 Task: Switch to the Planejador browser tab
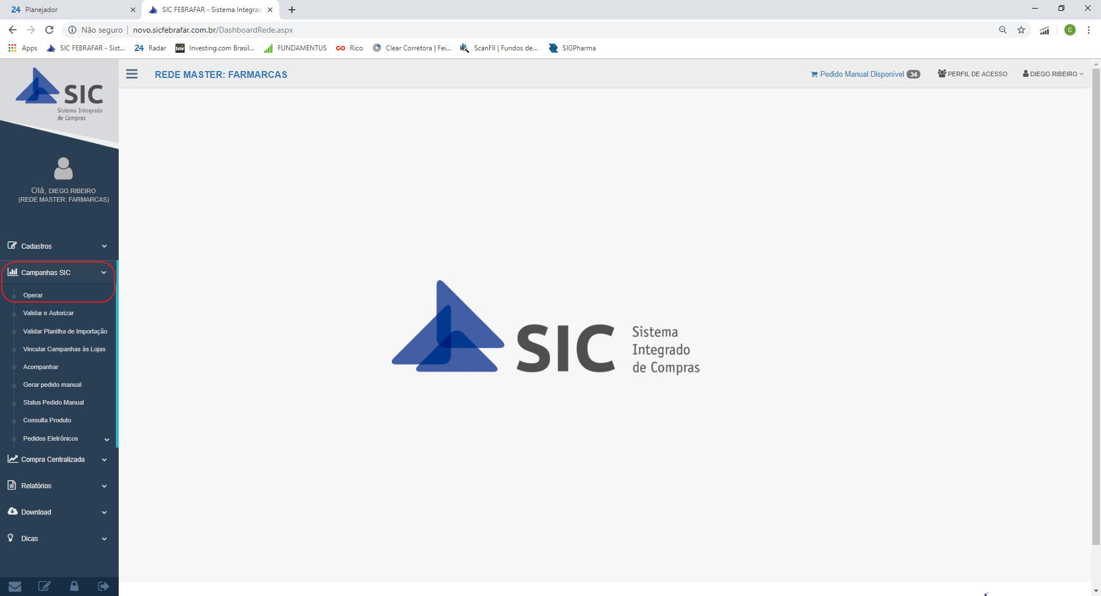tap(69, 10)
